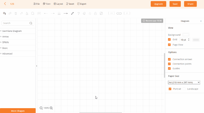Image resolution: width=204 pixels, height=113 pixels.
Task: Click the Save button
Action: click(x=175, y=4)
